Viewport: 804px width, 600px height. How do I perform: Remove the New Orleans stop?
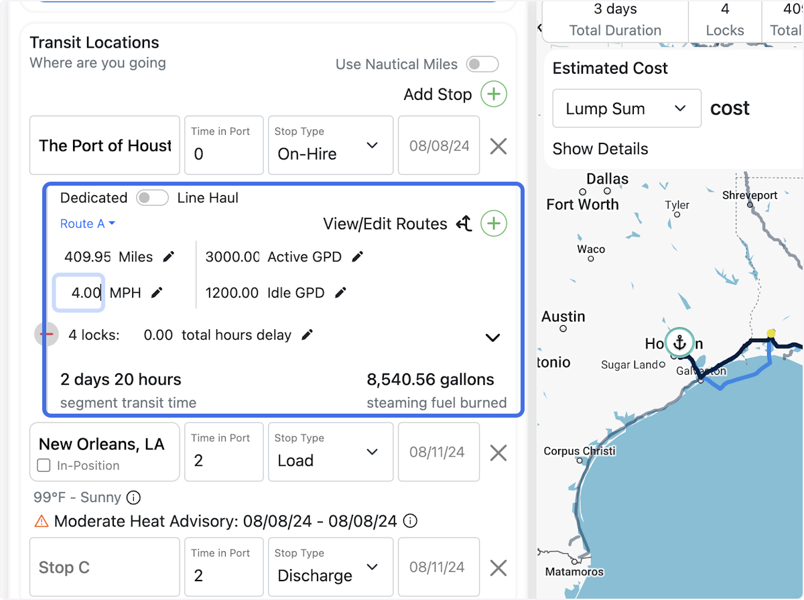(x=498, y=453)
